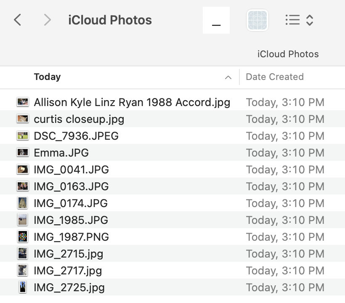Select the IMG_1987.PNG colorful icon
This screenshot has width=345, height=303.
coord(23,237)
